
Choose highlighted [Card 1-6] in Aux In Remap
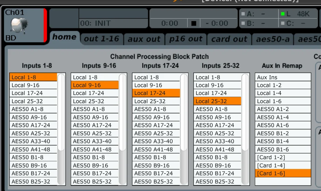[x=283, y=173]
